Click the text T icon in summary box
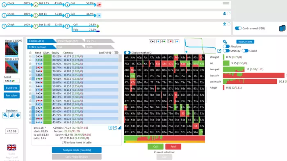Image resolution: width=287 pixels, height=161 pixels. click(110, 127)
